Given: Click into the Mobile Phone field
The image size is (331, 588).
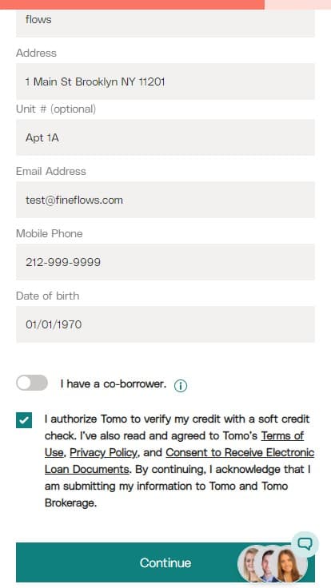Looking at the screenshot, I should pyautogui.click(x=165, y=262).
